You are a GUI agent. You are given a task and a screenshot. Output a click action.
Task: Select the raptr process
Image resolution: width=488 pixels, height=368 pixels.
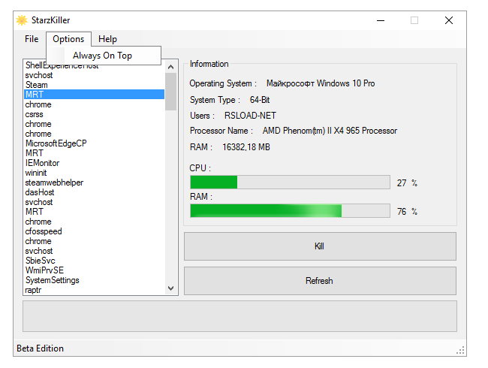pyautogui.click(x=94, y=290)
